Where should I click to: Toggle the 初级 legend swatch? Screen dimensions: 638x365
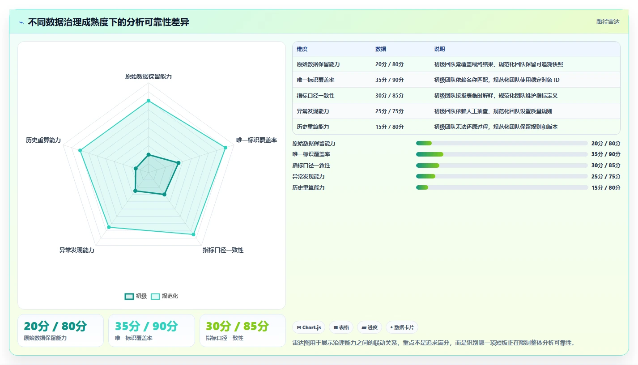[129, 296]
